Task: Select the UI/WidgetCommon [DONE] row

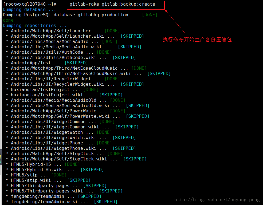Action: (x=60, y=122)
